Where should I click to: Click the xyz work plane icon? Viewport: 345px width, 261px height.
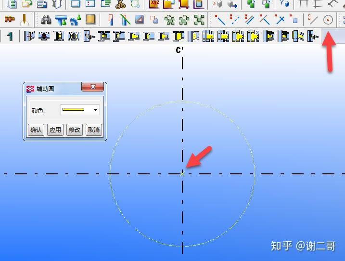[x=154, y=4]
